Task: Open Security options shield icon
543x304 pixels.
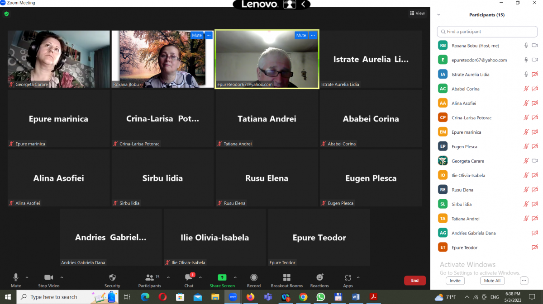Action: point(112,280)
